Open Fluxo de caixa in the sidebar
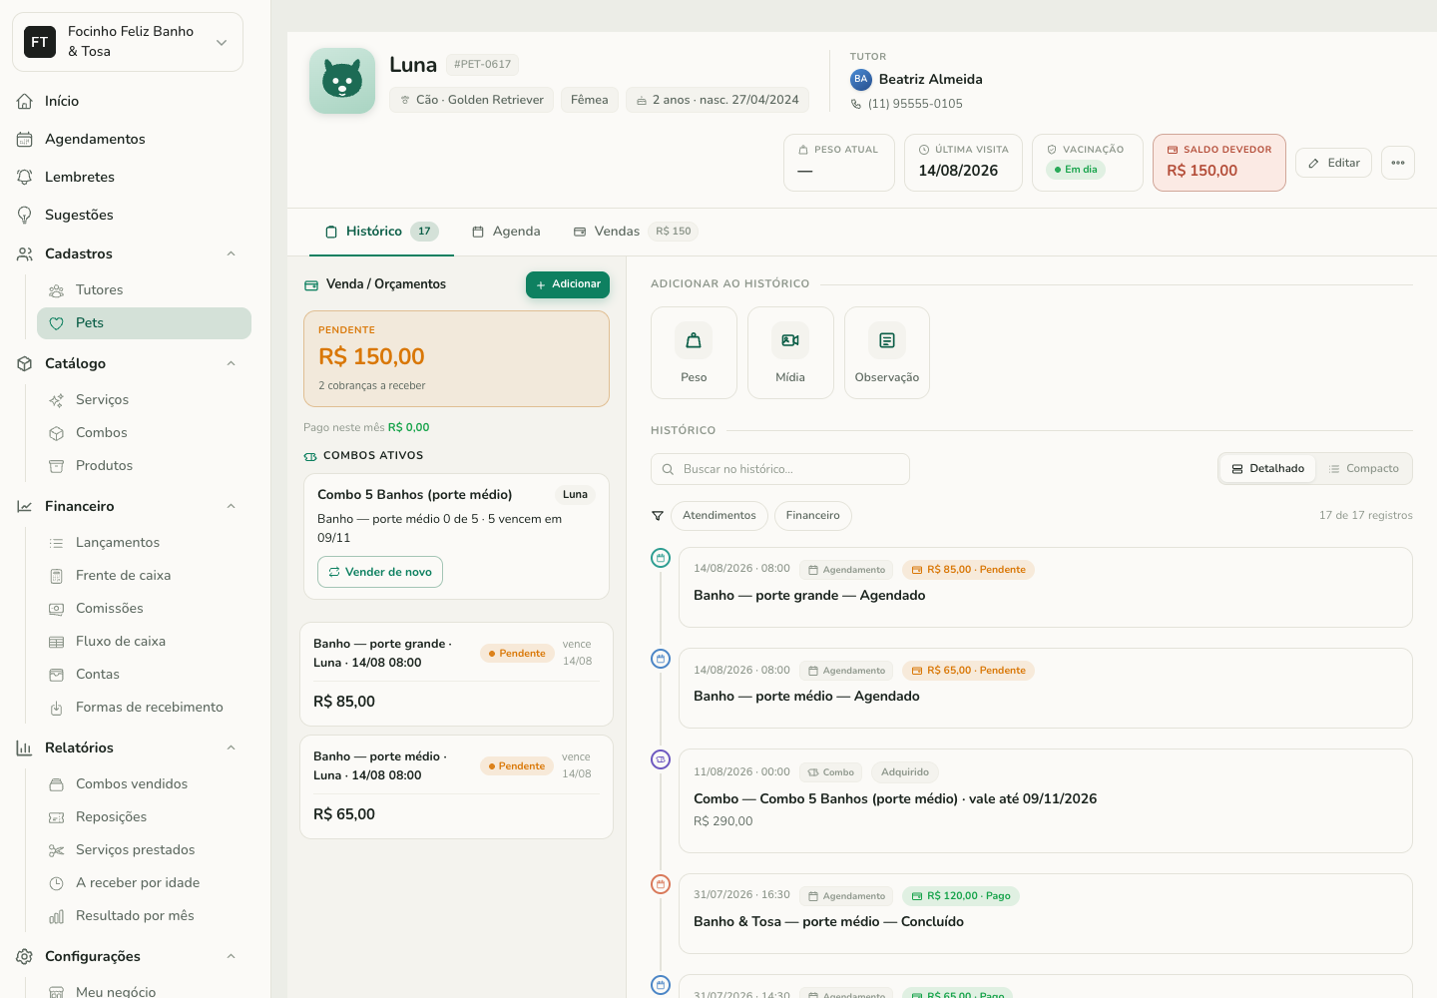Viewport: 1437px width, 998px height. click(144, 642)
